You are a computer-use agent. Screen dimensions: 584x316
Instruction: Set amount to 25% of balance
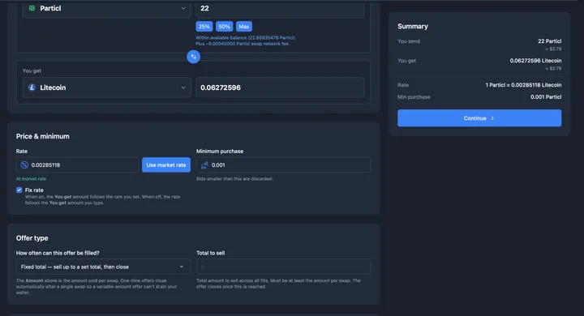(x=204, y=27)
